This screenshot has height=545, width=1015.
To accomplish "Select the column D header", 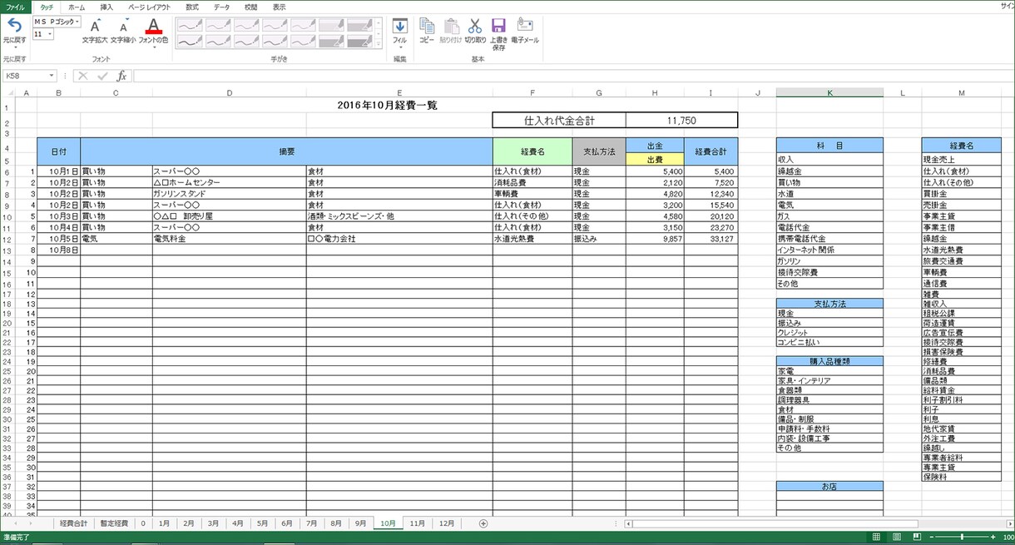I will click(229, 92).
